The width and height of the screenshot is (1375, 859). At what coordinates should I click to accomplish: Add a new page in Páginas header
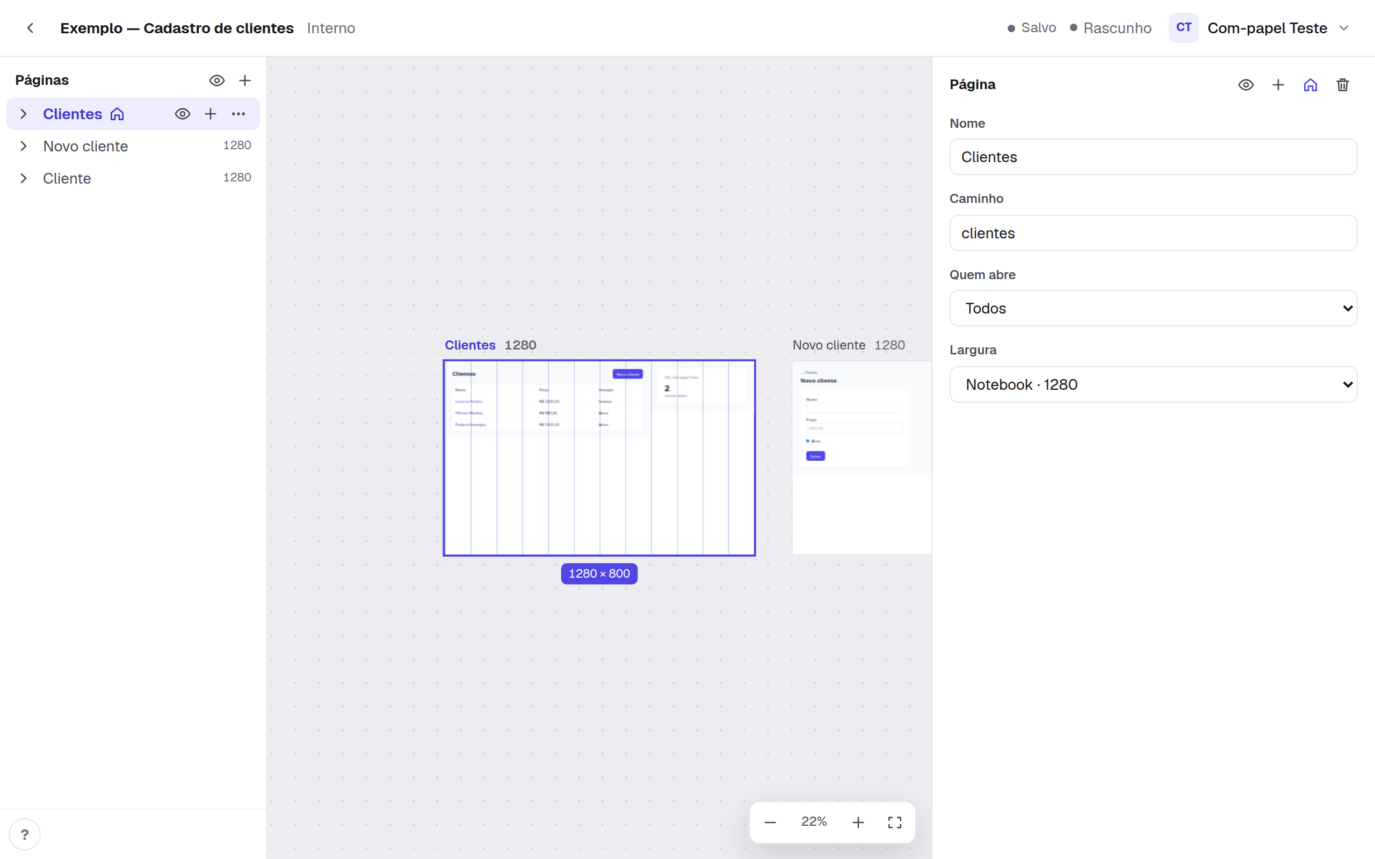click(x=245, y=81)
